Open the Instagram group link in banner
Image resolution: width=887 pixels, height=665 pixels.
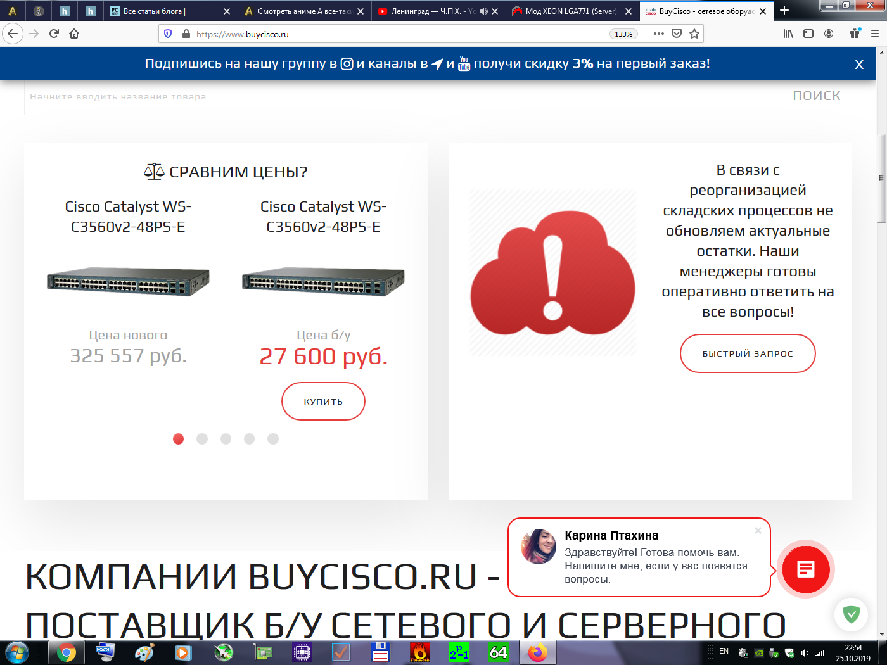(347, 63)
